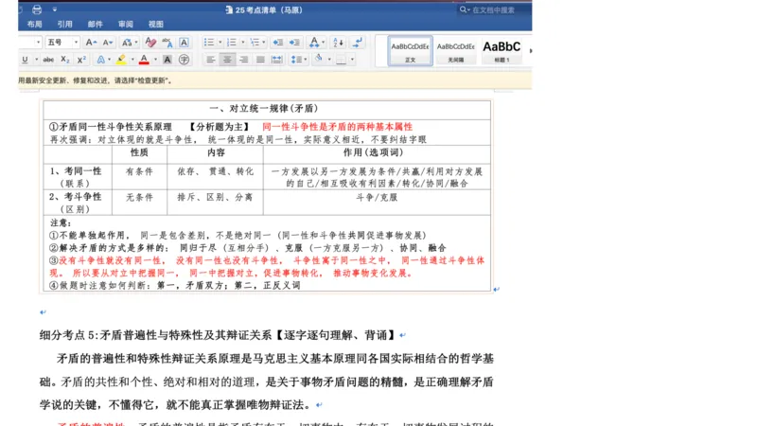This screenshot has width=757, height=426.
Task: Open the multilevel list dropdown arrow
Action: 264,43
